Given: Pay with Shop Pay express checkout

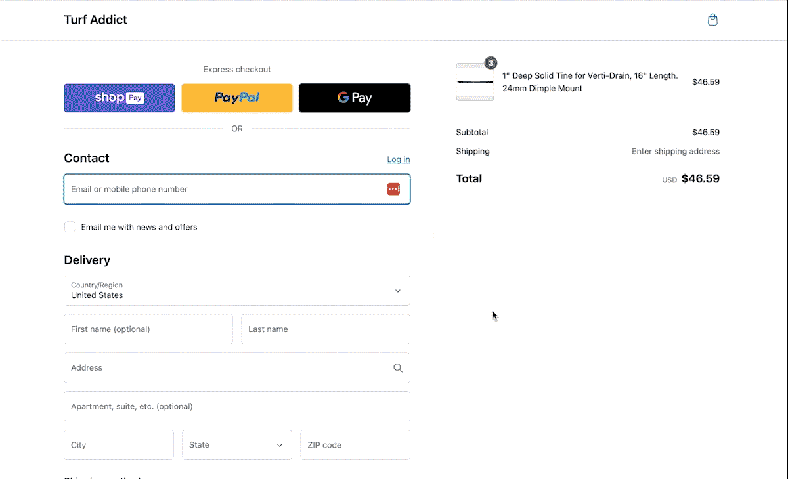Looking at the screenshot, I should (x=120, y=98).
